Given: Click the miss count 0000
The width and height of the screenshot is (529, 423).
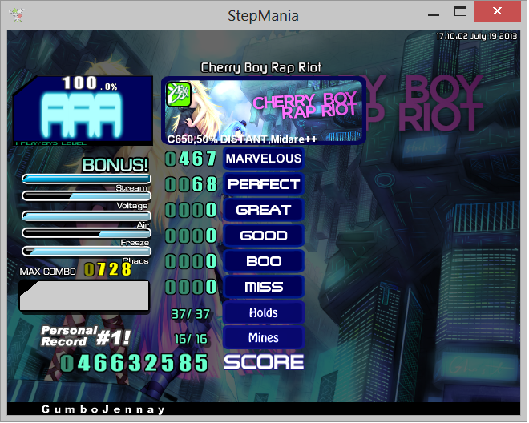Looking at the screenshot, I should click(191, 287).
